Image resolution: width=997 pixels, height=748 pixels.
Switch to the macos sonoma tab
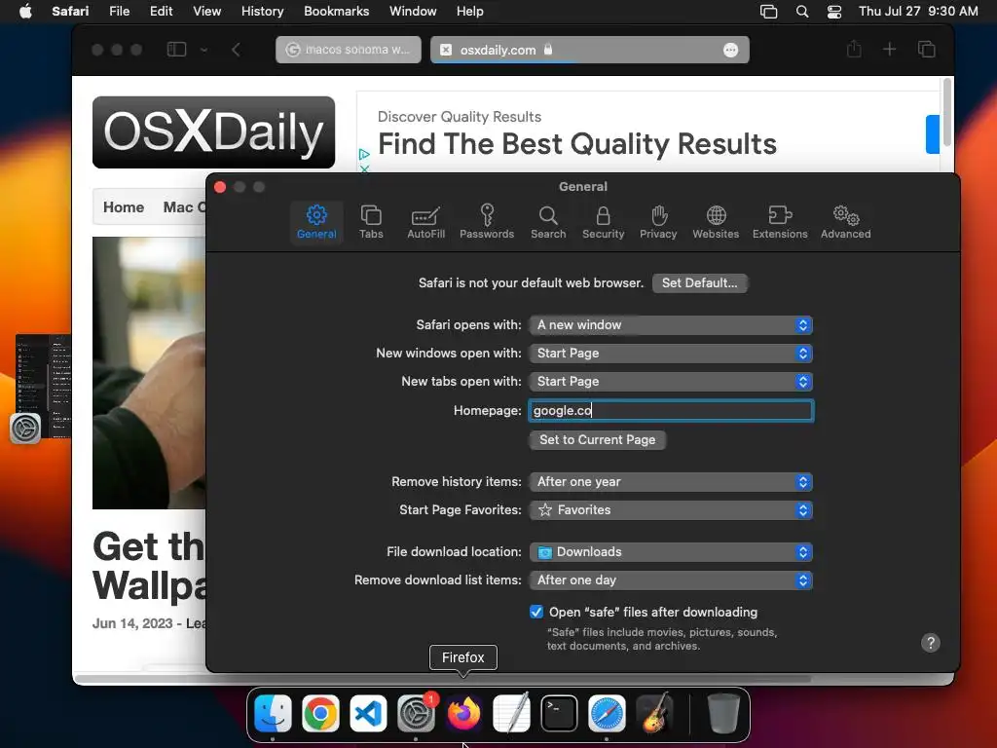click(349, 50)
